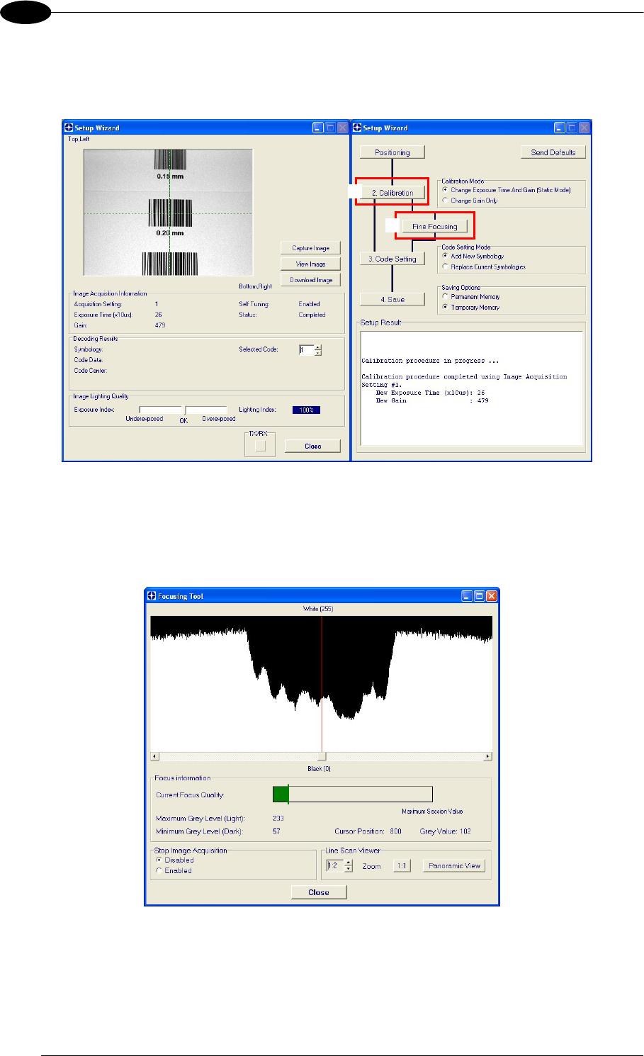Click right scroll arrow under the graph

(487, 757)
